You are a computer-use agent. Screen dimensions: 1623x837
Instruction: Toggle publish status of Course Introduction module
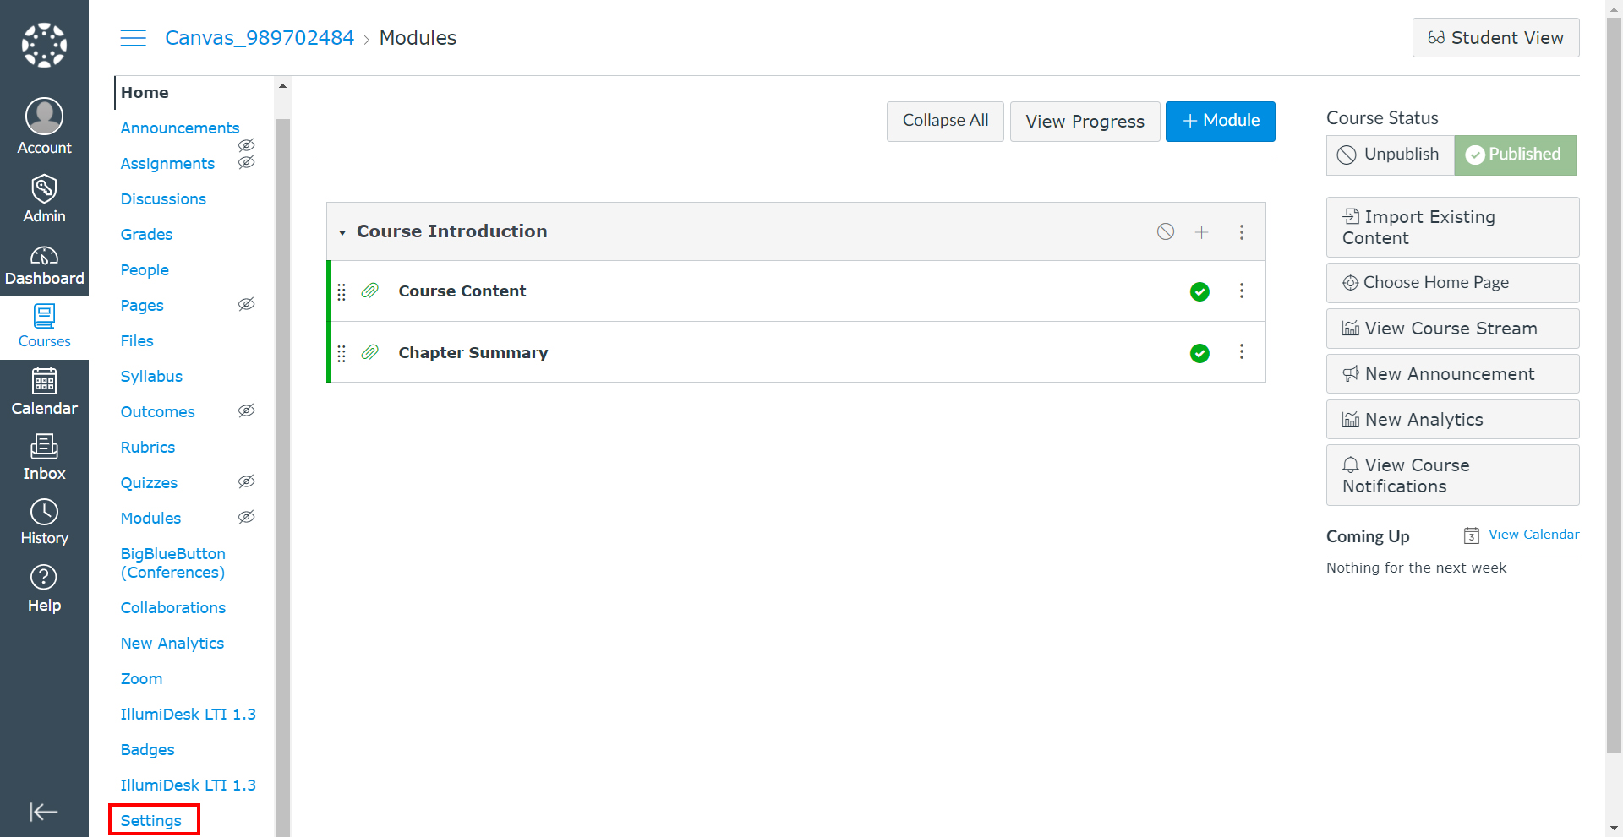pyautogui.click(x=1166, y=232)
